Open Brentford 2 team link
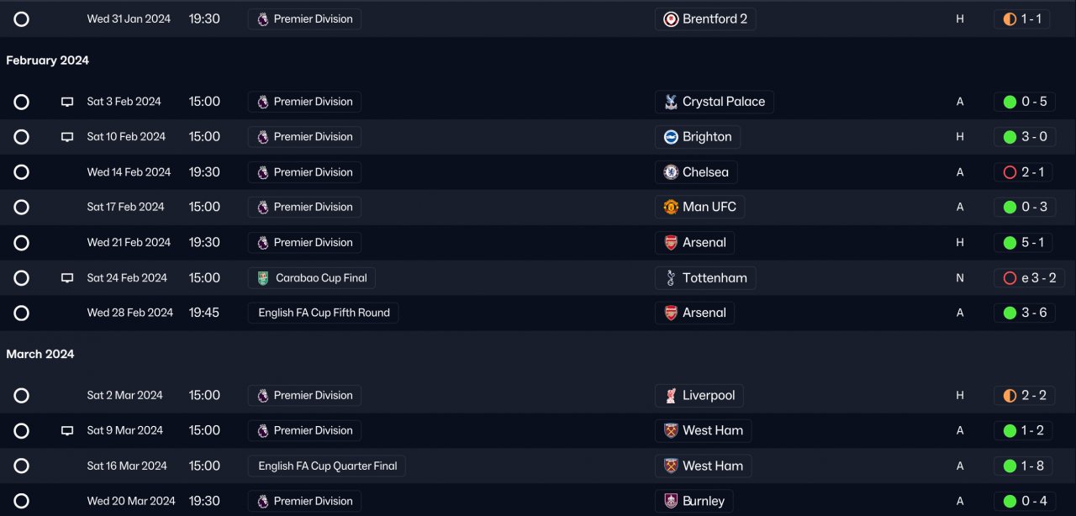 click(x=705, y=18)
